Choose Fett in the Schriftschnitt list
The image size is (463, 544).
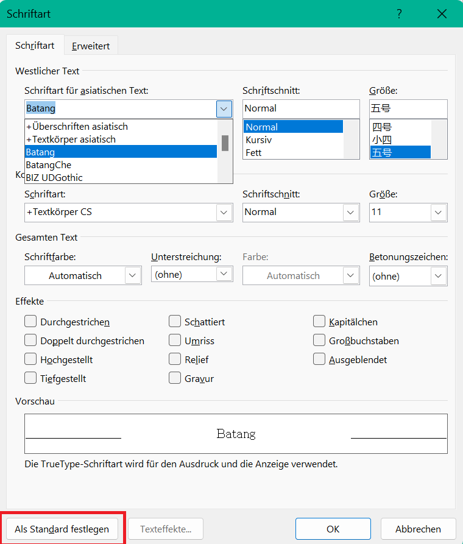click(253, 152)
